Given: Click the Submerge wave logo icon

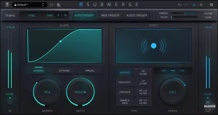Looking at the screenshot, I should [81, 5].
